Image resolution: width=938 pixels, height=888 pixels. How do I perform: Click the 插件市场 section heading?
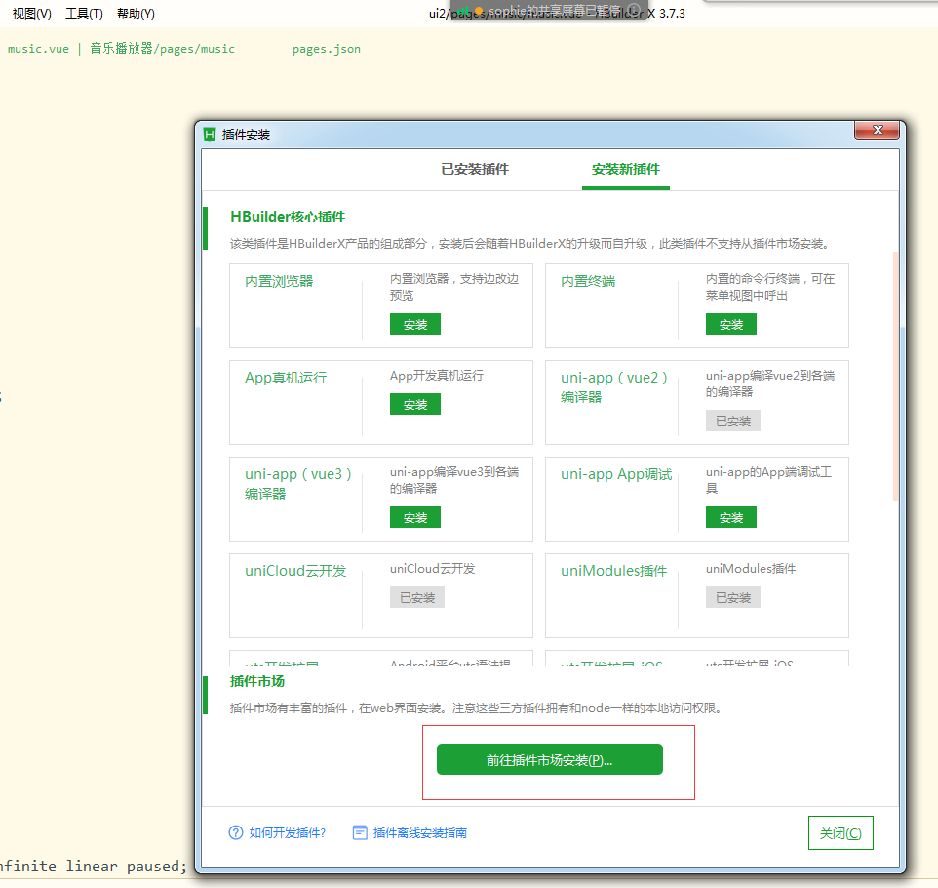(x=257, y=681)
